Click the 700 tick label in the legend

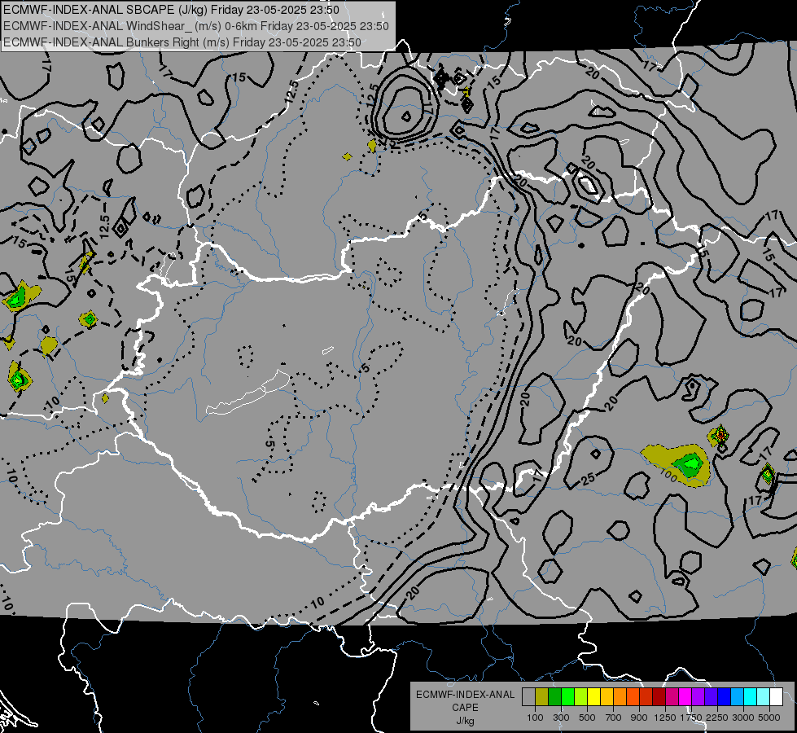(613, 718)
